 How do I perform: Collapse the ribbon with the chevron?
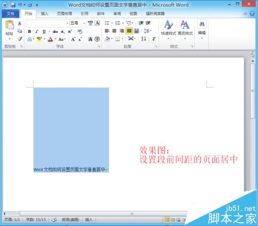pos(246,14)
